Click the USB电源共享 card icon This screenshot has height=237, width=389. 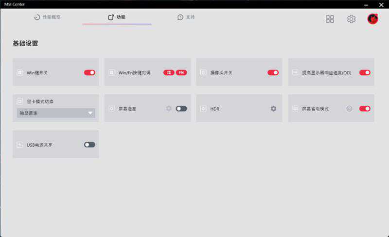20,144
